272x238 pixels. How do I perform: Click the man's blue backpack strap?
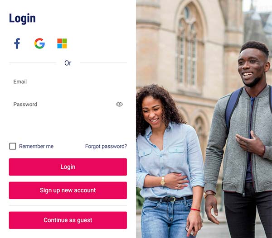coord(233,107)
